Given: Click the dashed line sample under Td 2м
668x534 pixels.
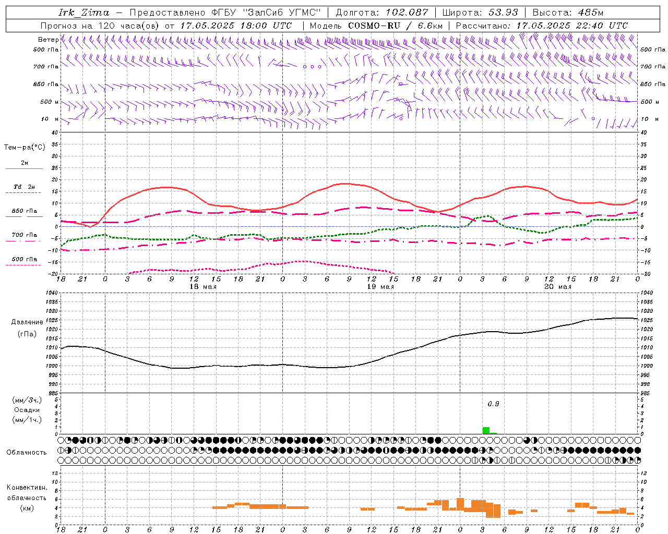Looking at the screenshot, I should 24,193.
